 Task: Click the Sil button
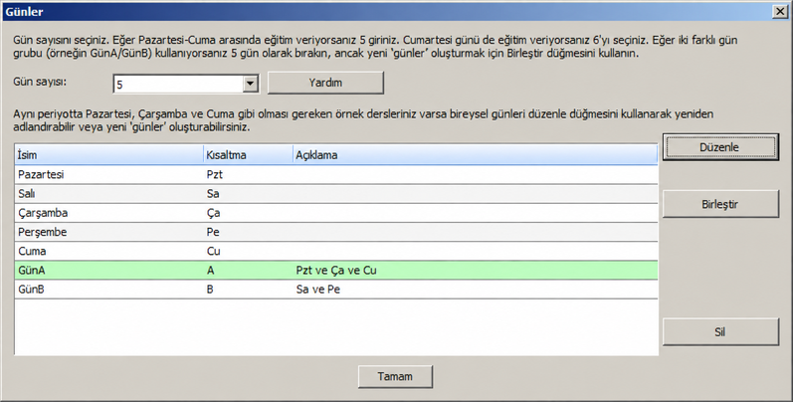[x=720, y=332]
